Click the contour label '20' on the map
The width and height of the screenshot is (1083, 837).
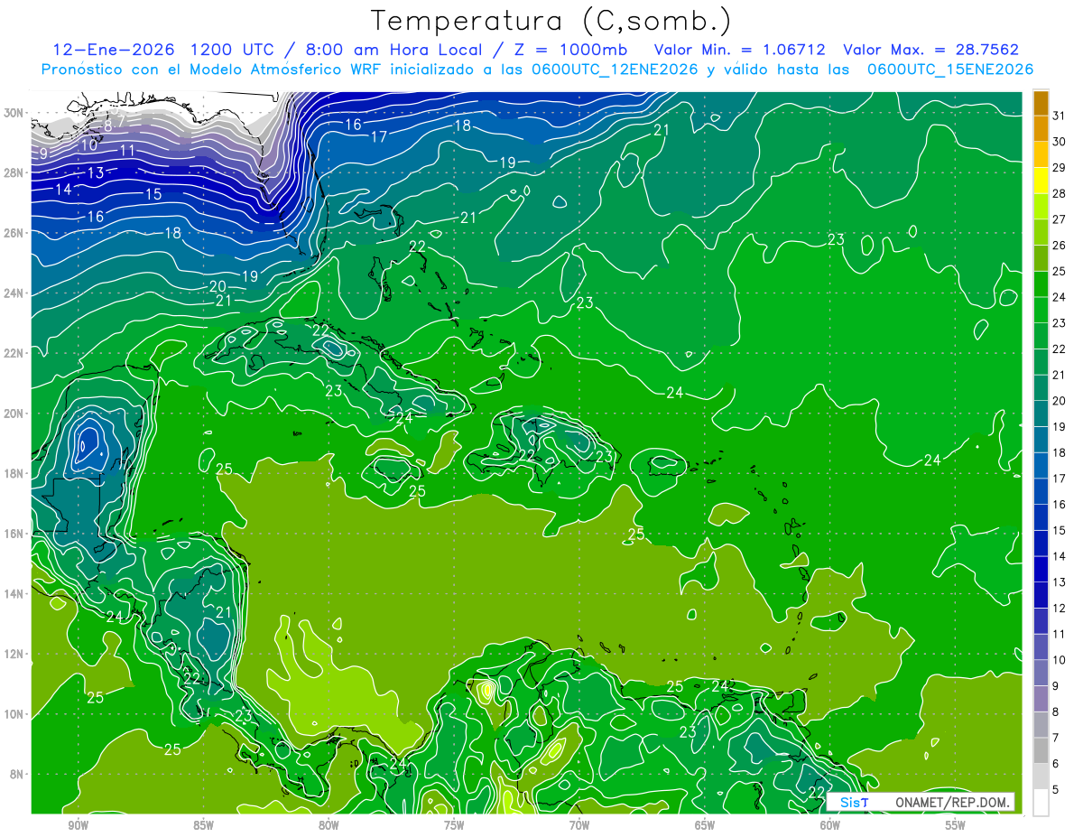218,286
